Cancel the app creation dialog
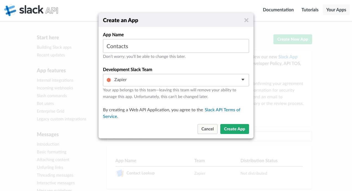Image resolution: width=352 pixels, height=191 pixels. 207,129
